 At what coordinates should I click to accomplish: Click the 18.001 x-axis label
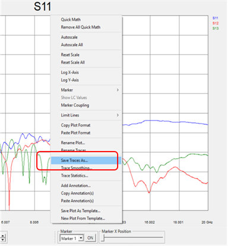tap(178, 222)
